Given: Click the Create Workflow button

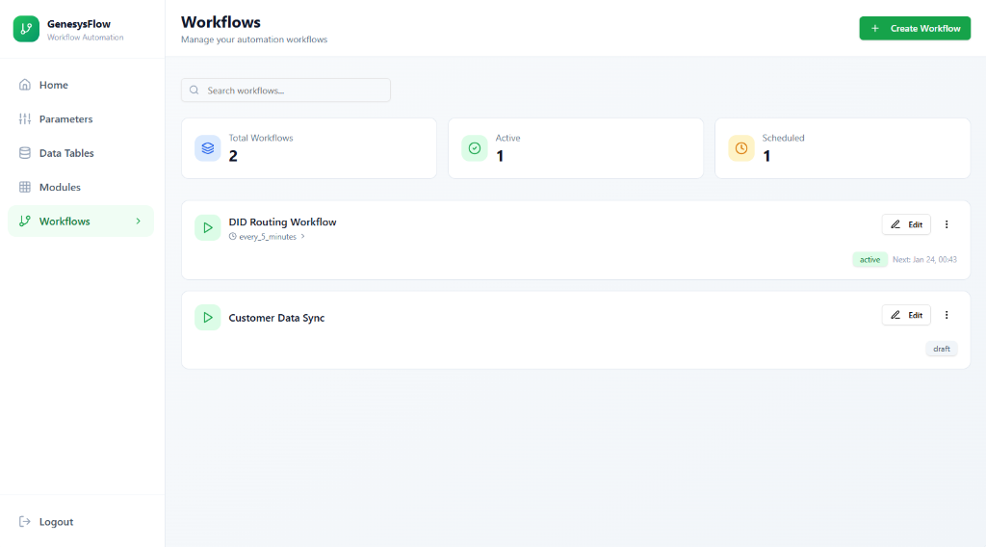Looking at the screenshot, I should click(915, 28).
